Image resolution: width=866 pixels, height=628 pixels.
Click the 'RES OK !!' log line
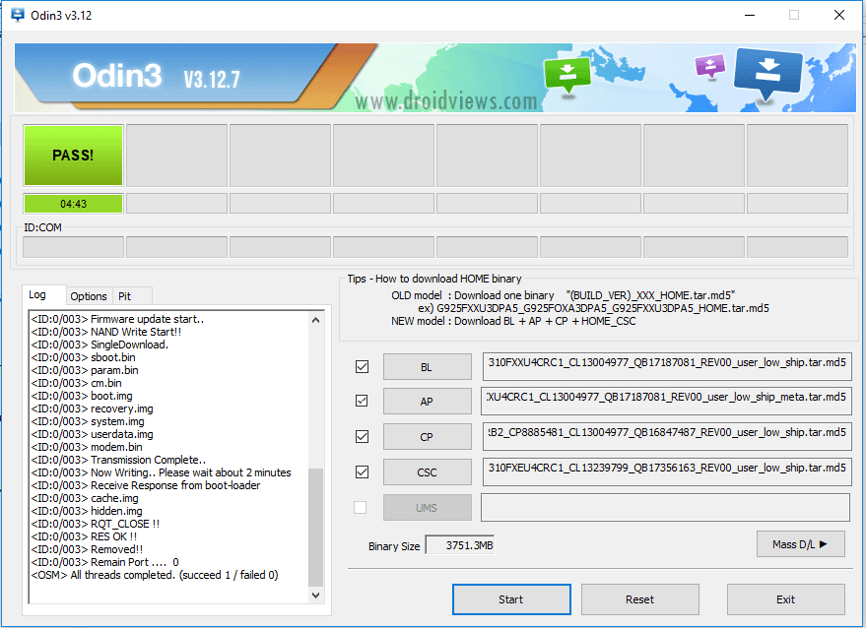click(x=84, y=536)
